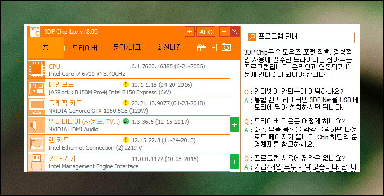
Task: Click the question 프로그램 사용에 제약은 없나요?
Action: coord(300,158)
